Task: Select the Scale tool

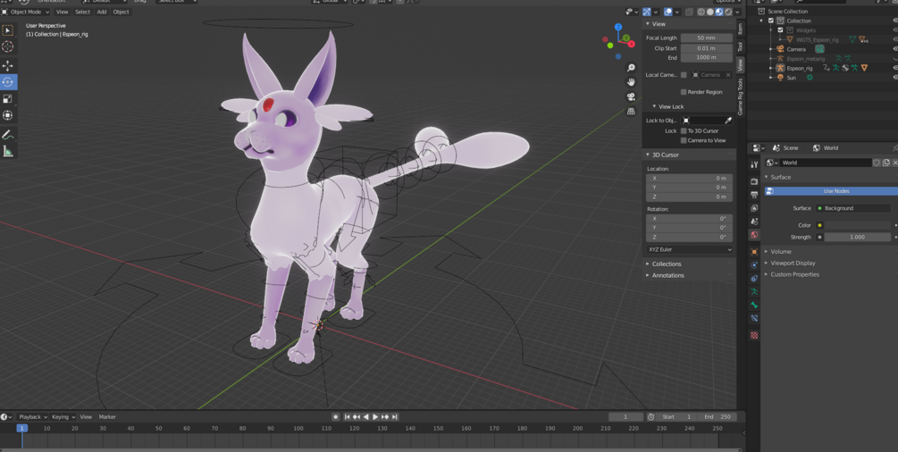Action: point(7,98)
